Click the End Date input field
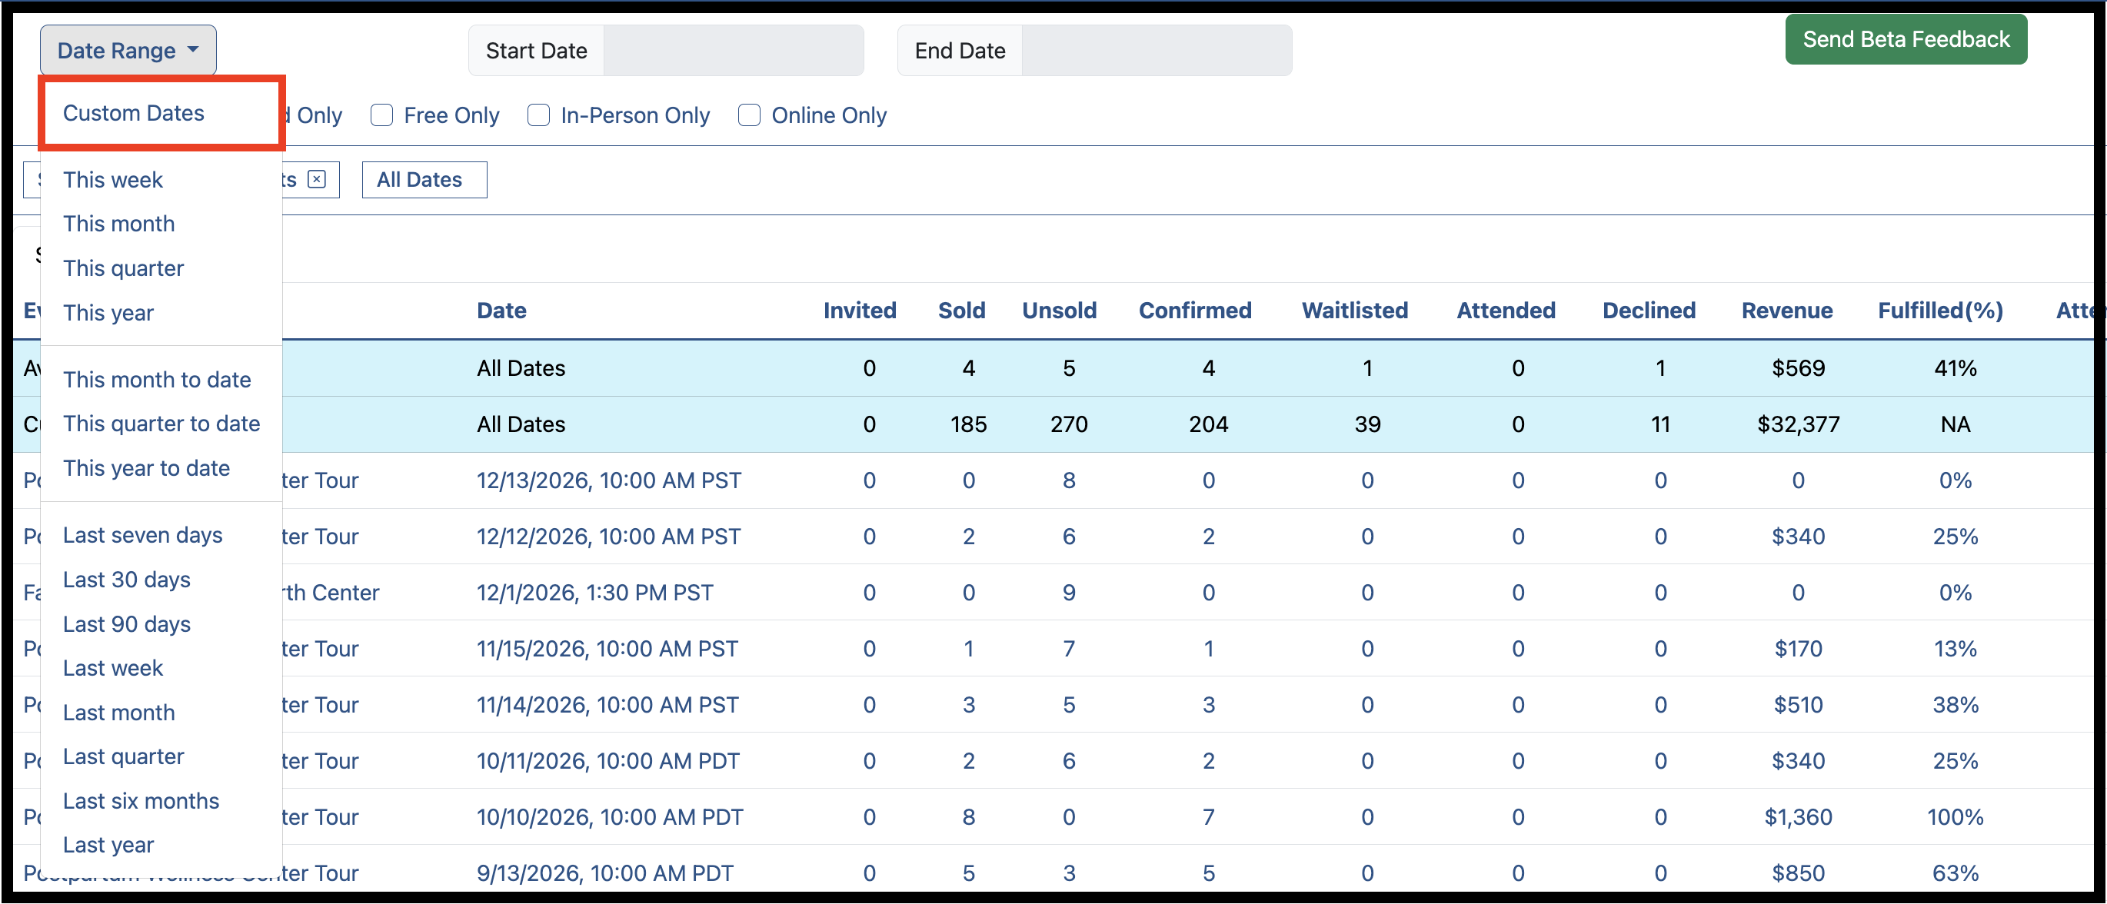Screen dimensions: 2107x904 (1157, 51)
